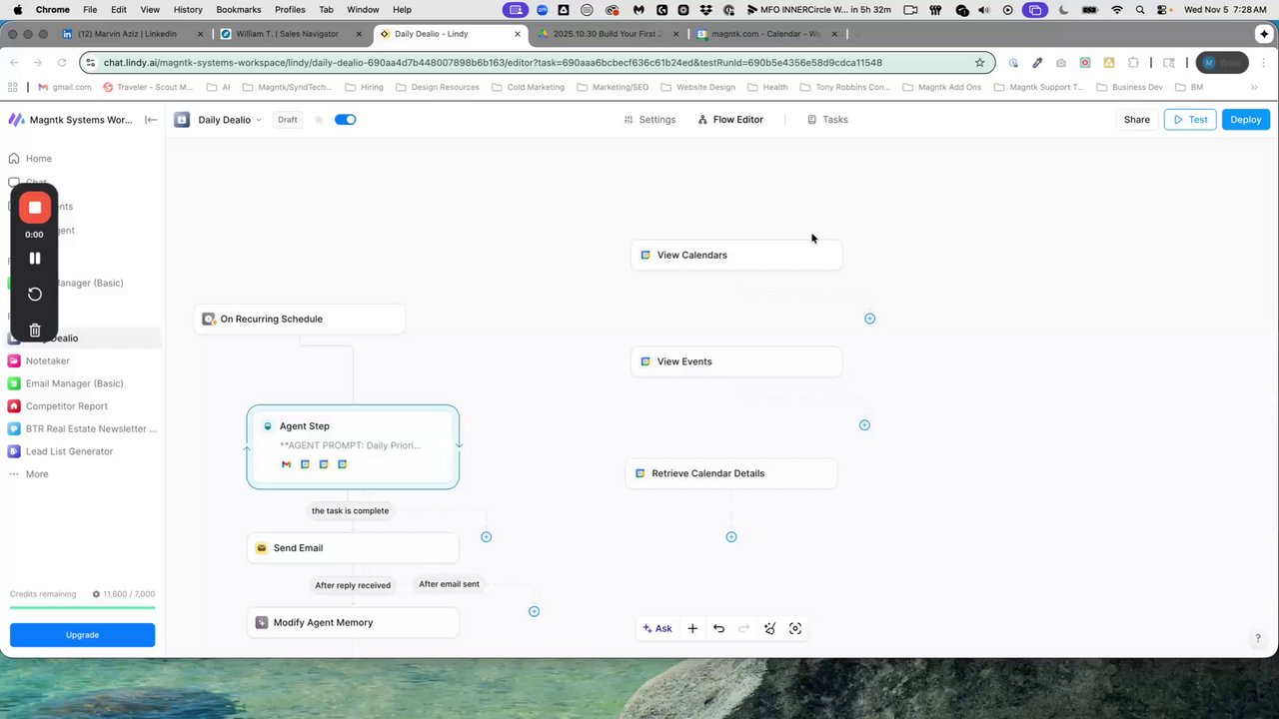Add step after 'task is complete' branch
This screenshot has width=1279, height=719.
[487, 537]
